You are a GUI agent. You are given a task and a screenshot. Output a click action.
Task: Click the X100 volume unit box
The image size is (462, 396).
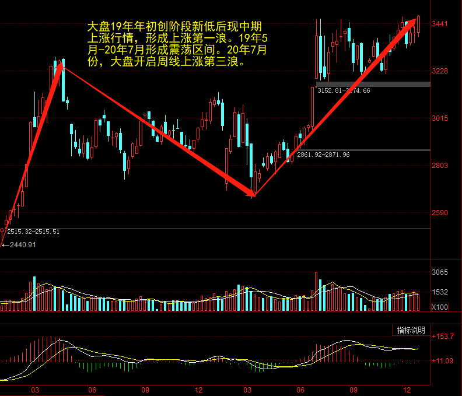point(439,307)
